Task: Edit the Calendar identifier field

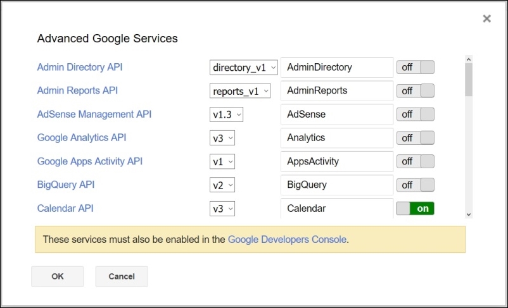Action: coord(337,208)
